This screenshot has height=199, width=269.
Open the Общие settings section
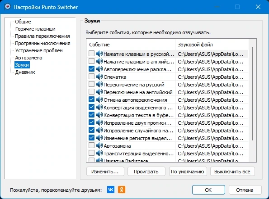[x=23, y=22]
